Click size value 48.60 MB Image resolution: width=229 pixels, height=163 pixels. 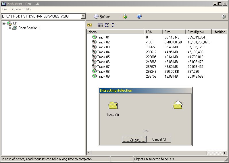click(x=171, y=67)
